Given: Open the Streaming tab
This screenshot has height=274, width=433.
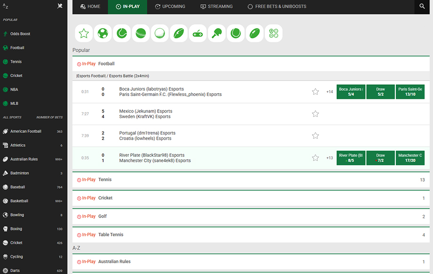Looking at the screenshot, I should tap(216, 6).
